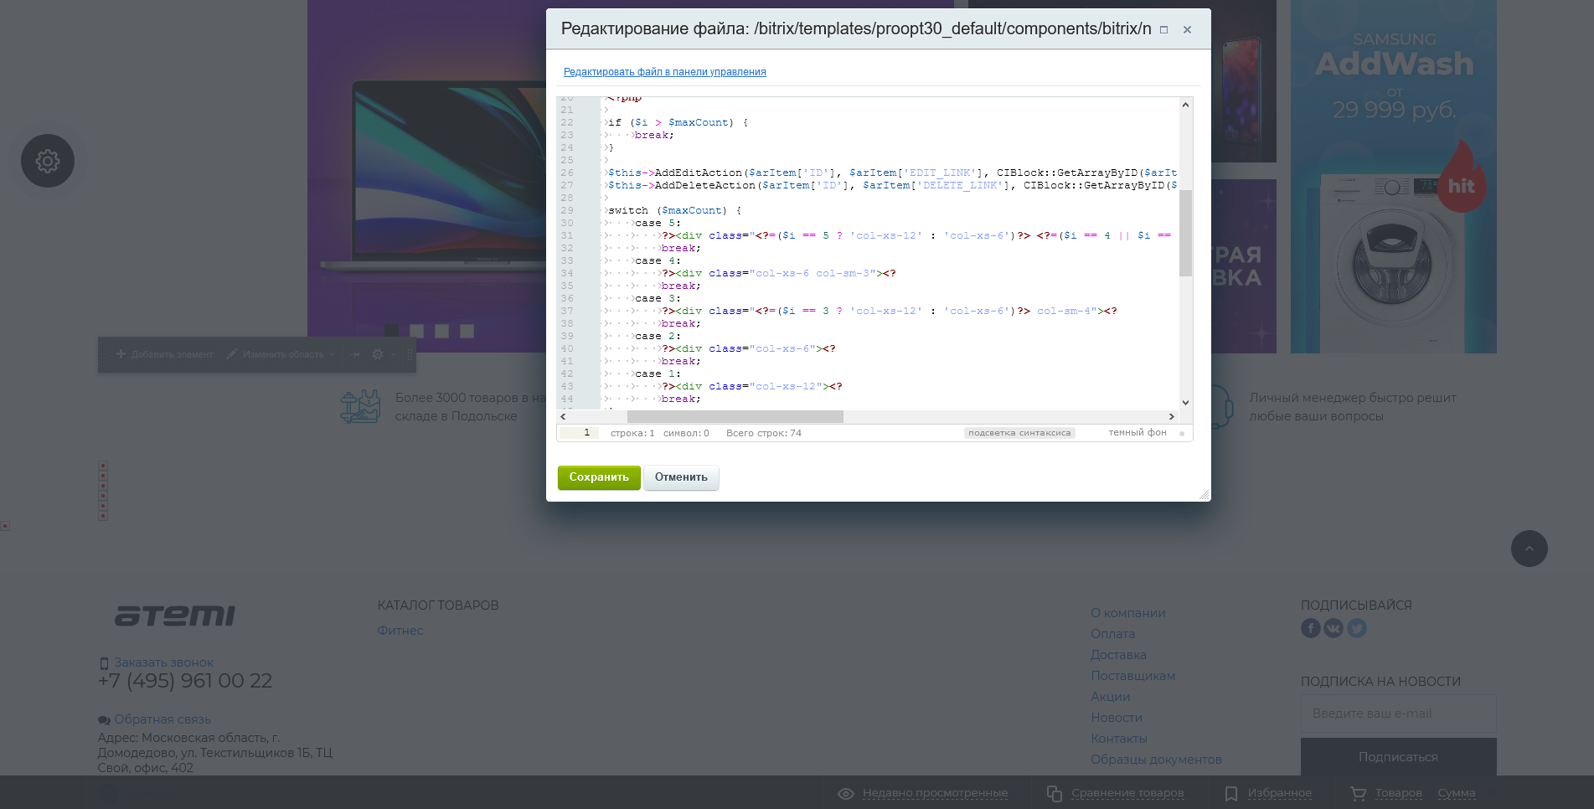
Task: Toggle подсветка синтаксиса option
Action: point(1019,433)
